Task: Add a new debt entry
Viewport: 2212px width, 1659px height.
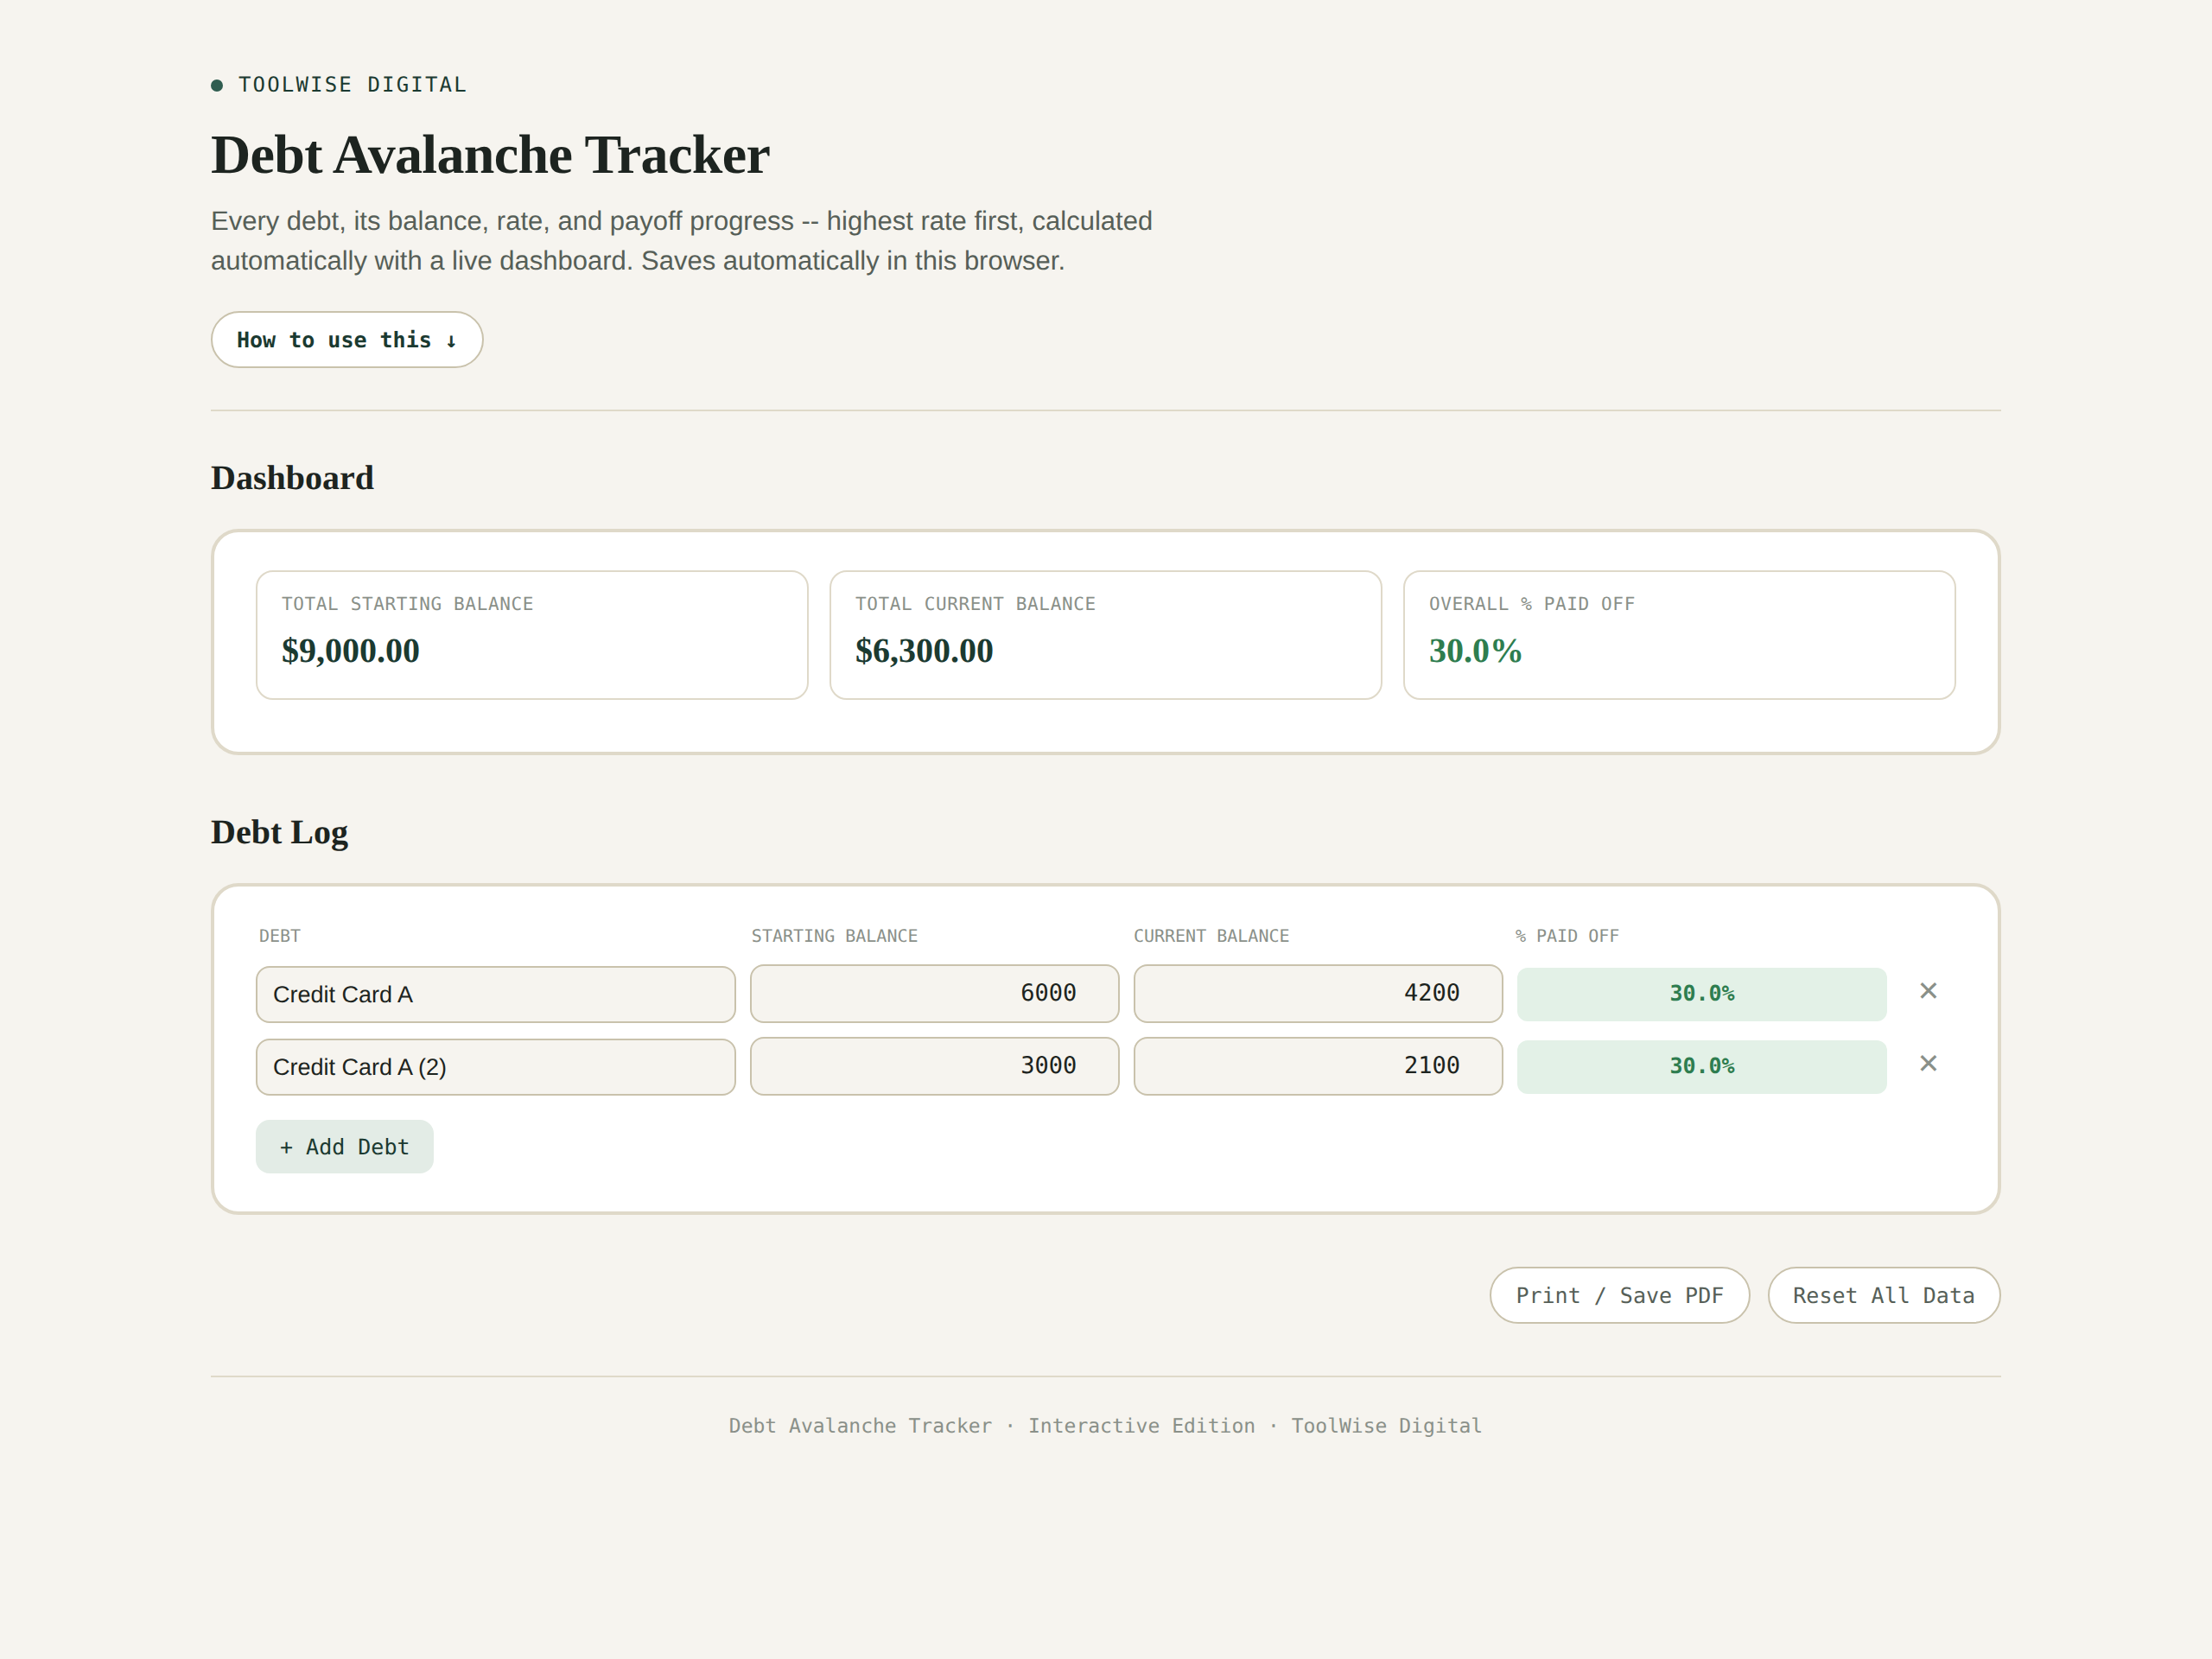Action: point(344,1147)
